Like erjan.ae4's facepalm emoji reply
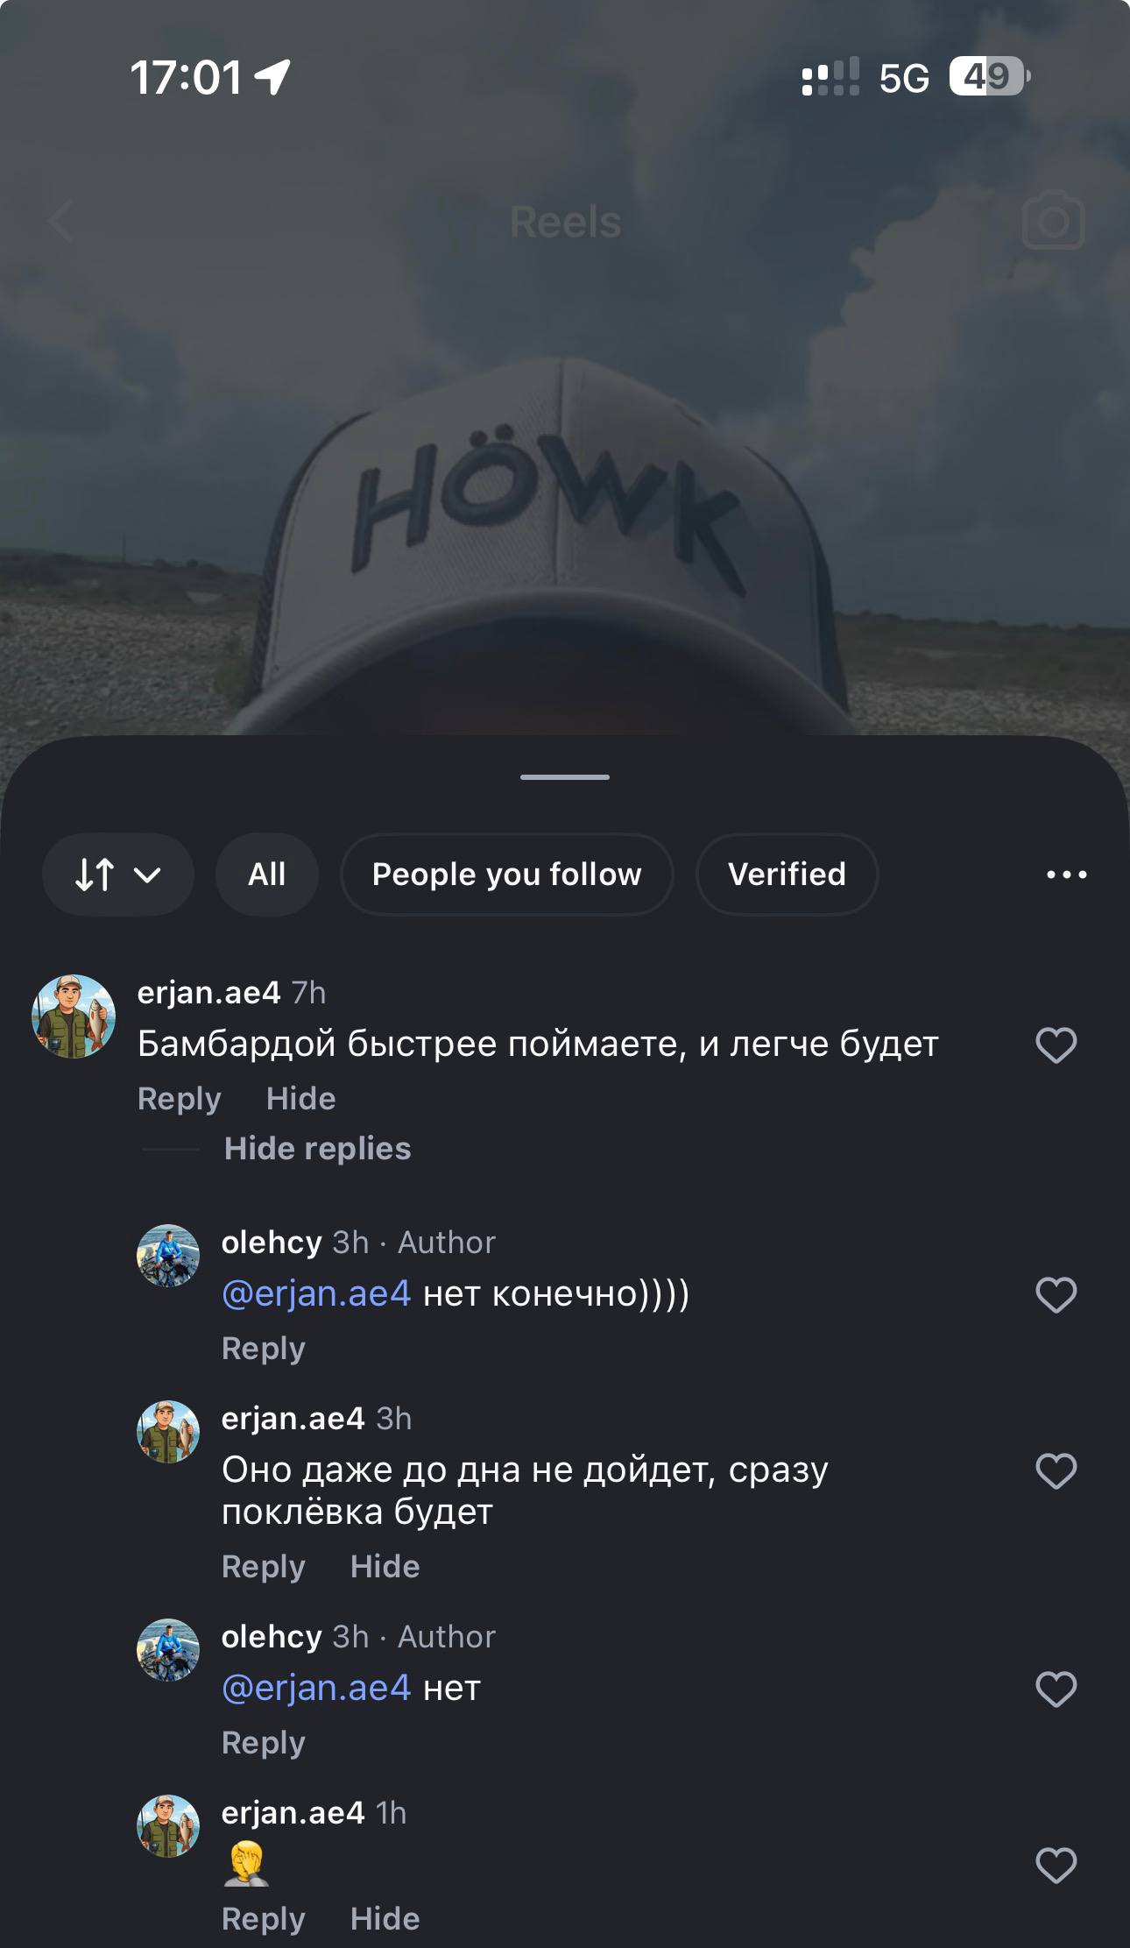 [1056, 1865]
